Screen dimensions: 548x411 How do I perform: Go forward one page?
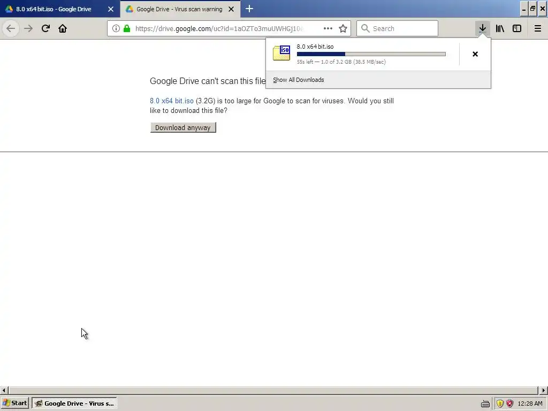coord(28,28)
